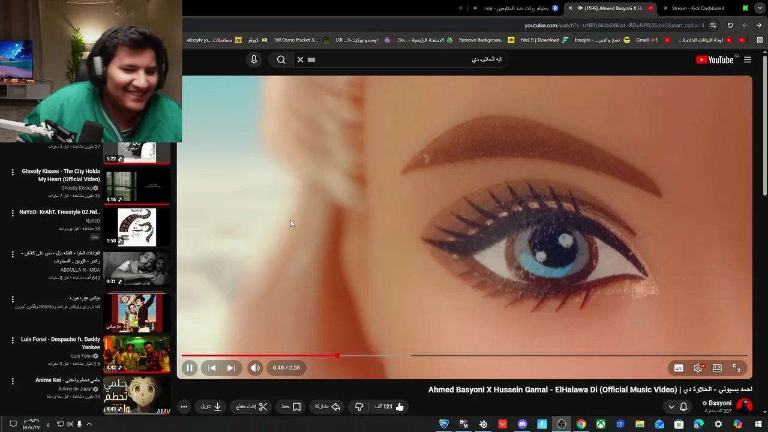Open video player settings gear
The height and width of the screenshot is (432, 768).
pyautogui.click(x=698, y=368)
